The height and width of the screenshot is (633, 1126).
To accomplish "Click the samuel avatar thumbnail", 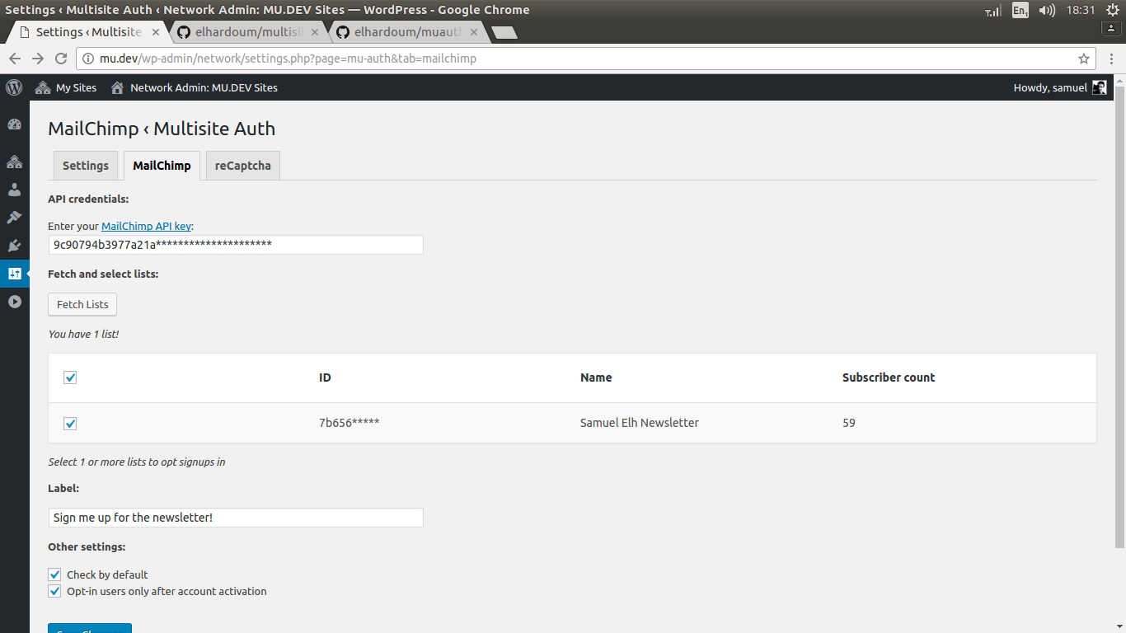I will [x=1100, y=87].
